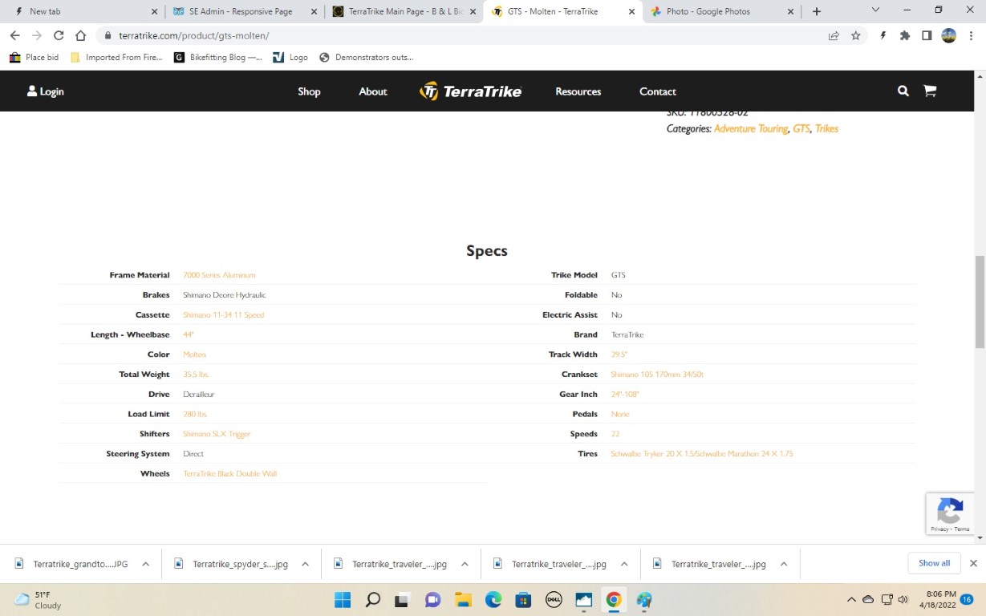The image size is (986, 616).
Task: Click the address bar URL
Action: (193, 35)
